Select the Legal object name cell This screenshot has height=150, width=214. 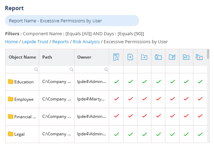[x=22, y=134]
